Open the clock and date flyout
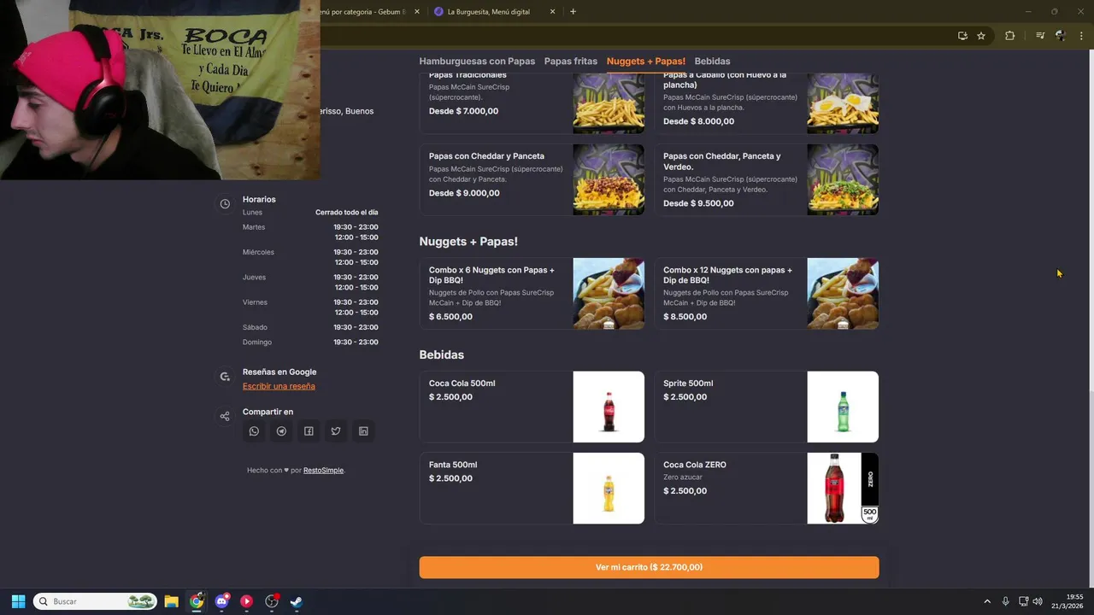 1068,601
